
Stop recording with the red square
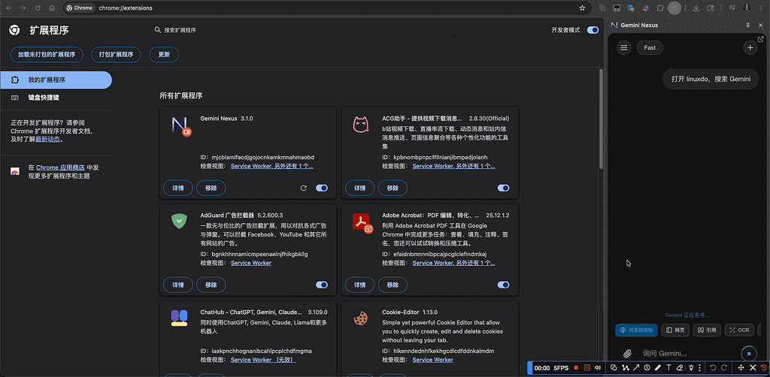click(576, 368)
